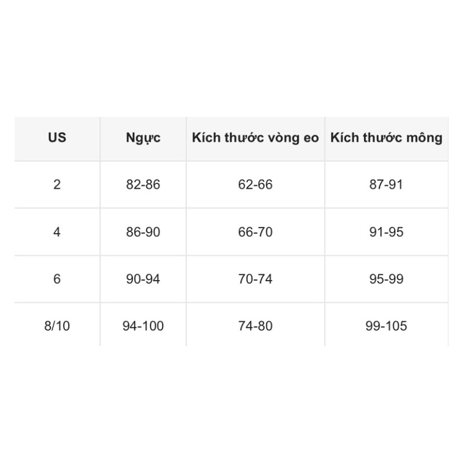Click waist value 66-70

pyautogui.click(x=255, y=232)
